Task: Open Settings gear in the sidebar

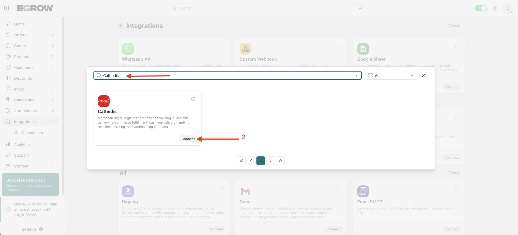Action: [41, 229]
